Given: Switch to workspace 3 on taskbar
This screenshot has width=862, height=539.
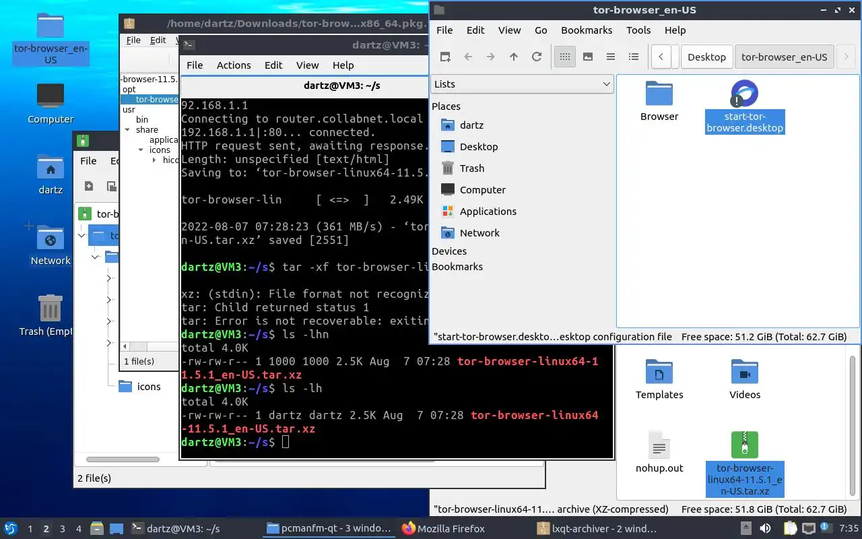Looking at the screenshot, I should (x=62, y=529).
